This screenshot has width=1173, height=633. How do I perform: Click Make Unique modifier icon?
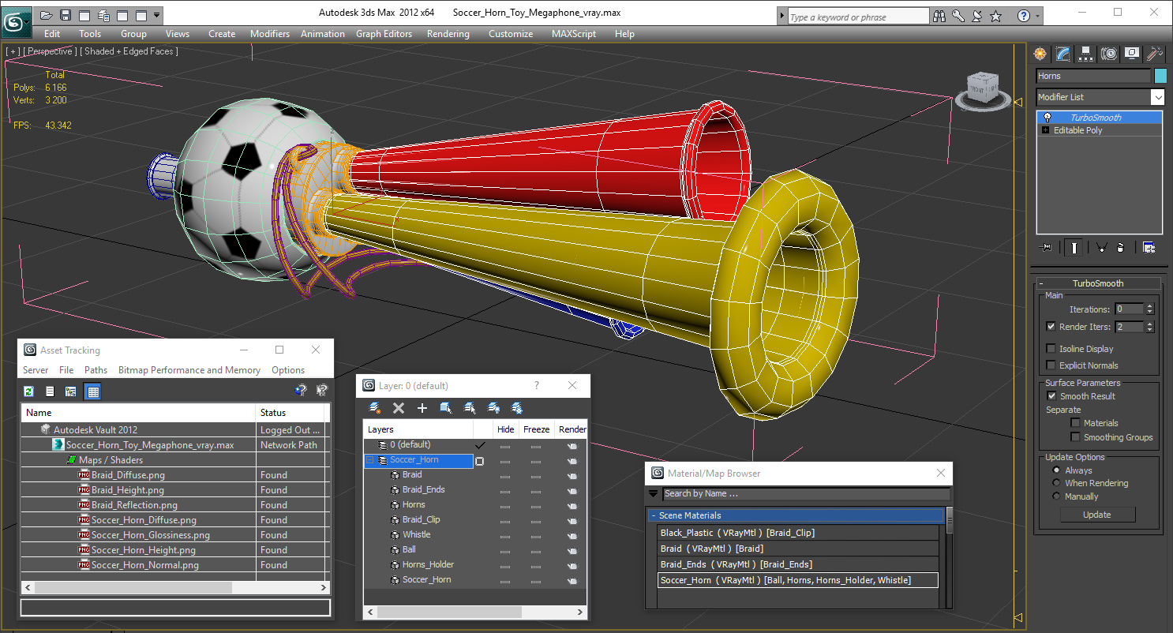pos(1101,247)
